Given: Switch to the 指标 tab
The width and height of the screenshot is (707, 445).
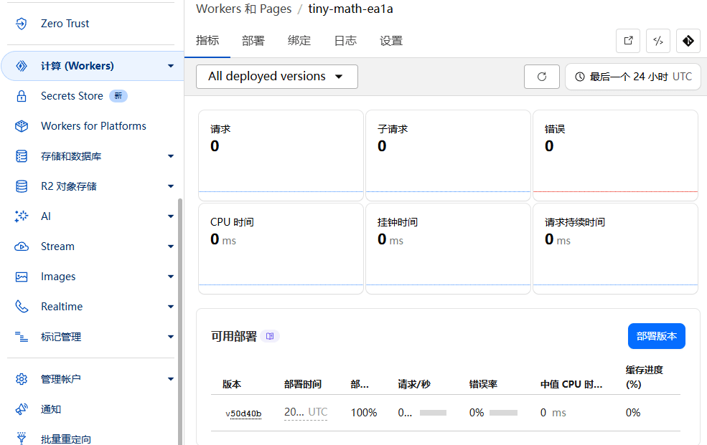Looking at the screenshot, I should [207, 41].
